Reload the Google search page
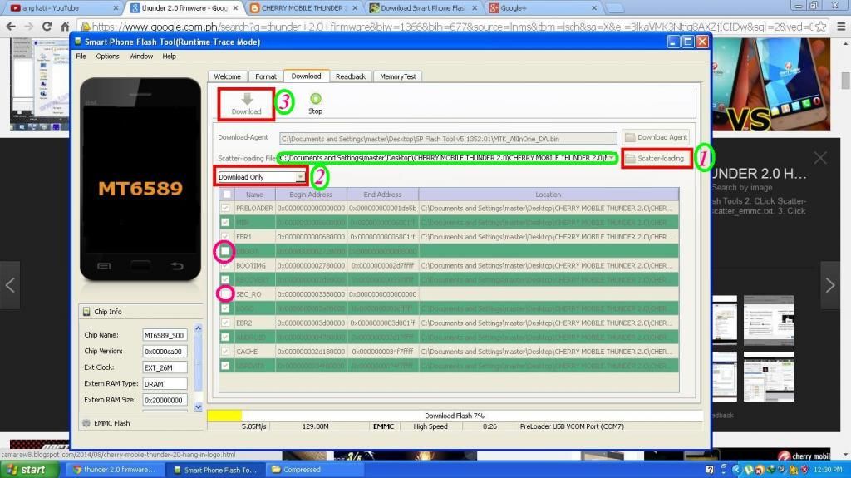851x478 pixels. 47,26
